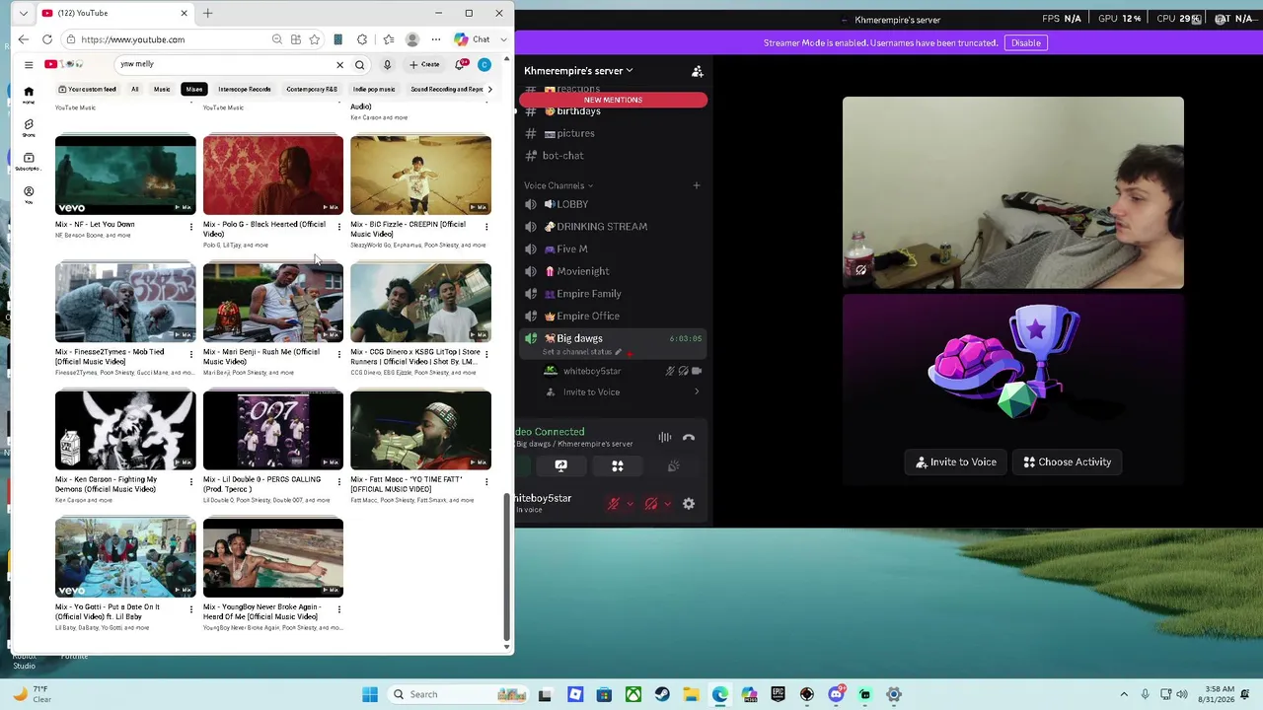Select the All filter chip
1263x710 pixels.
(135, 90)
